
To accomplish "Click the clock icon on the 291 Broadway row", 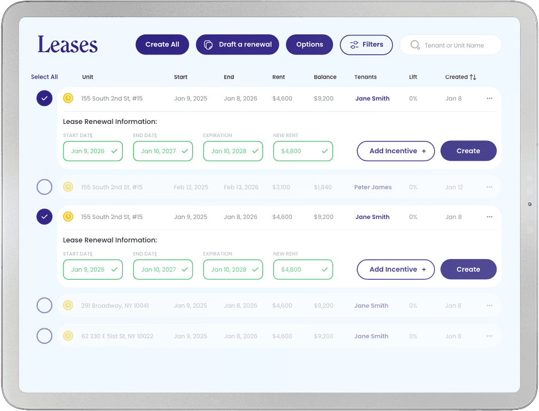I will (x=68, y=306).
